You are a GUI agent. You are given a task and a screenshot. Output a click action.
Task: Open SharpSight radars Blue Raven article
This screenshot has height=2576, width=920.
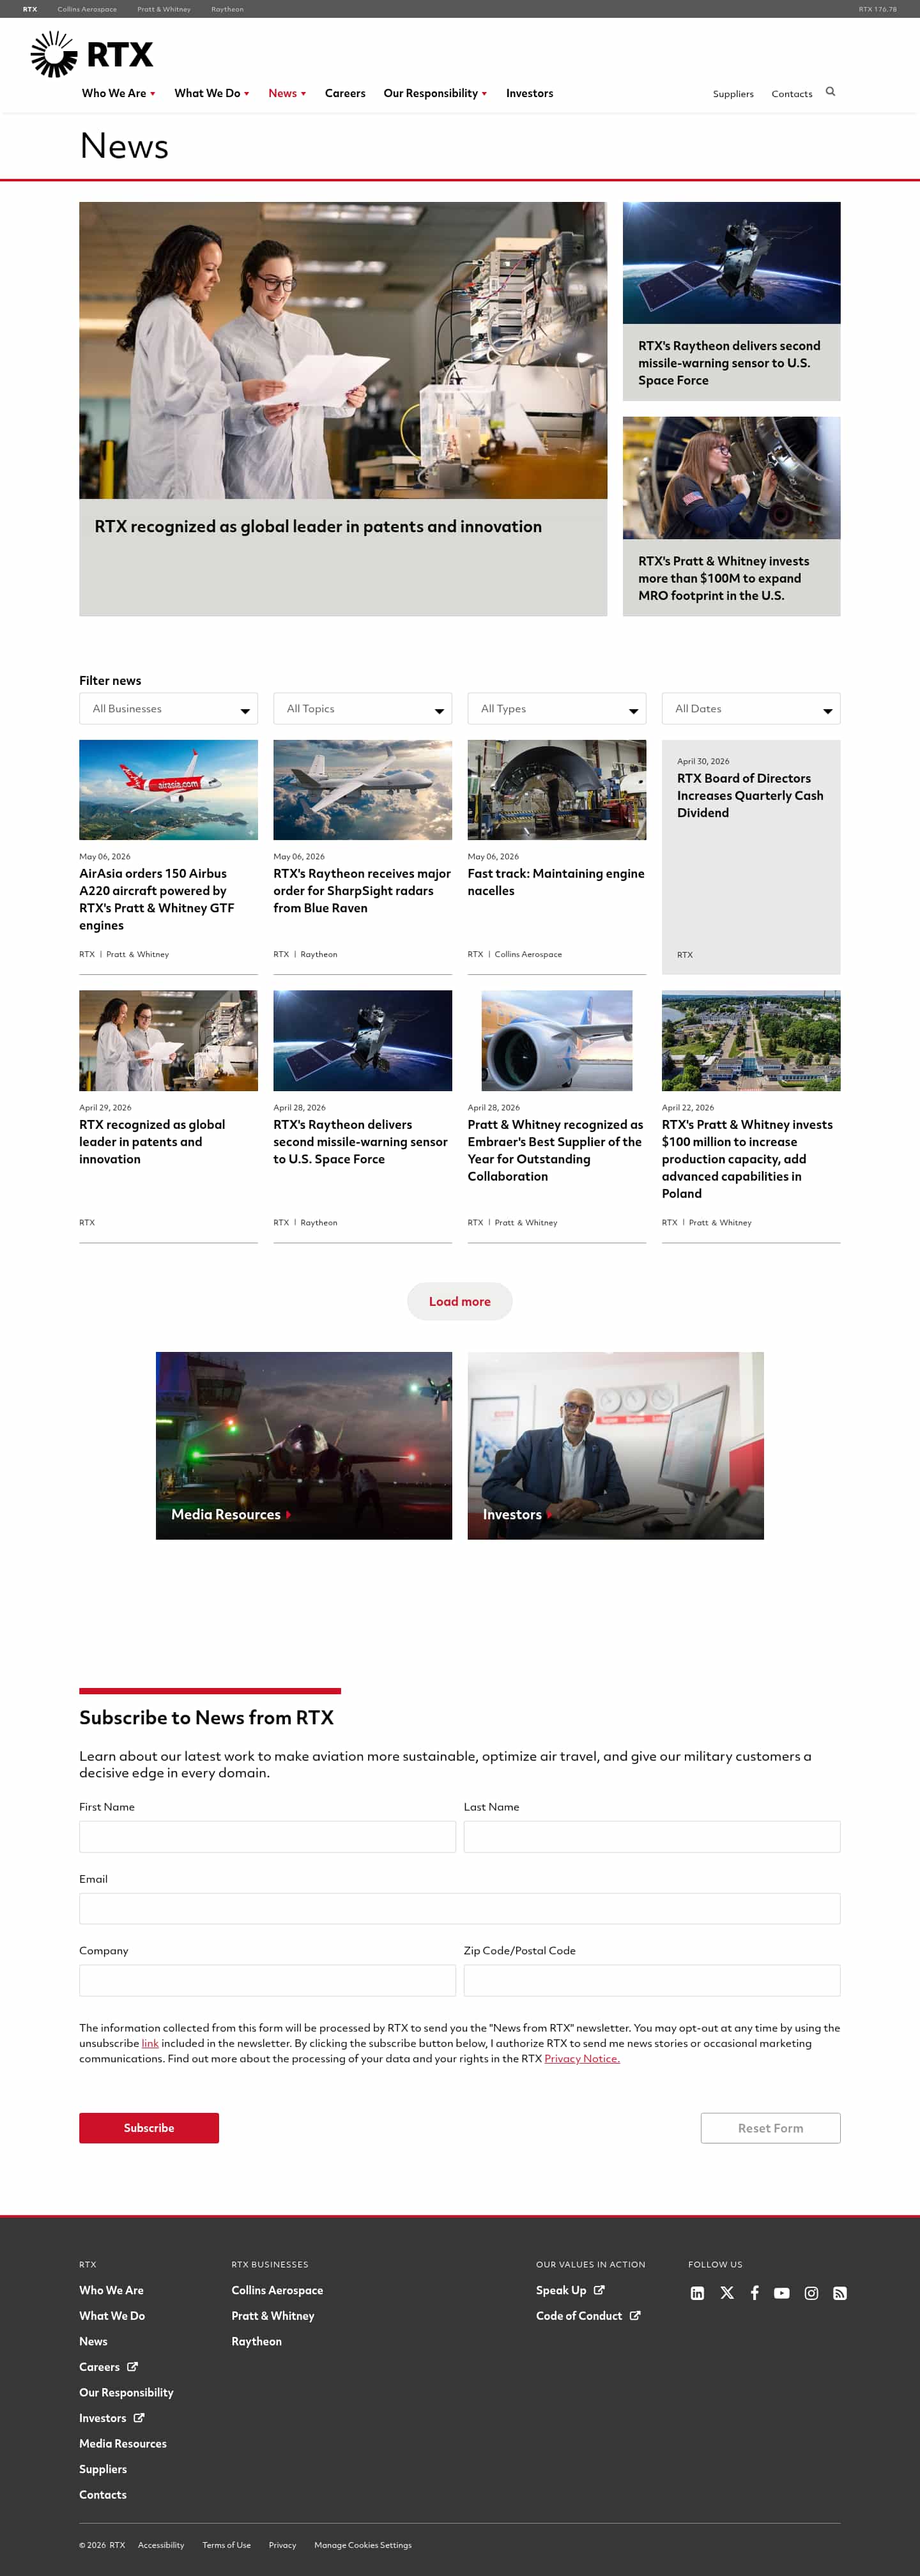(x=362, y=890)
